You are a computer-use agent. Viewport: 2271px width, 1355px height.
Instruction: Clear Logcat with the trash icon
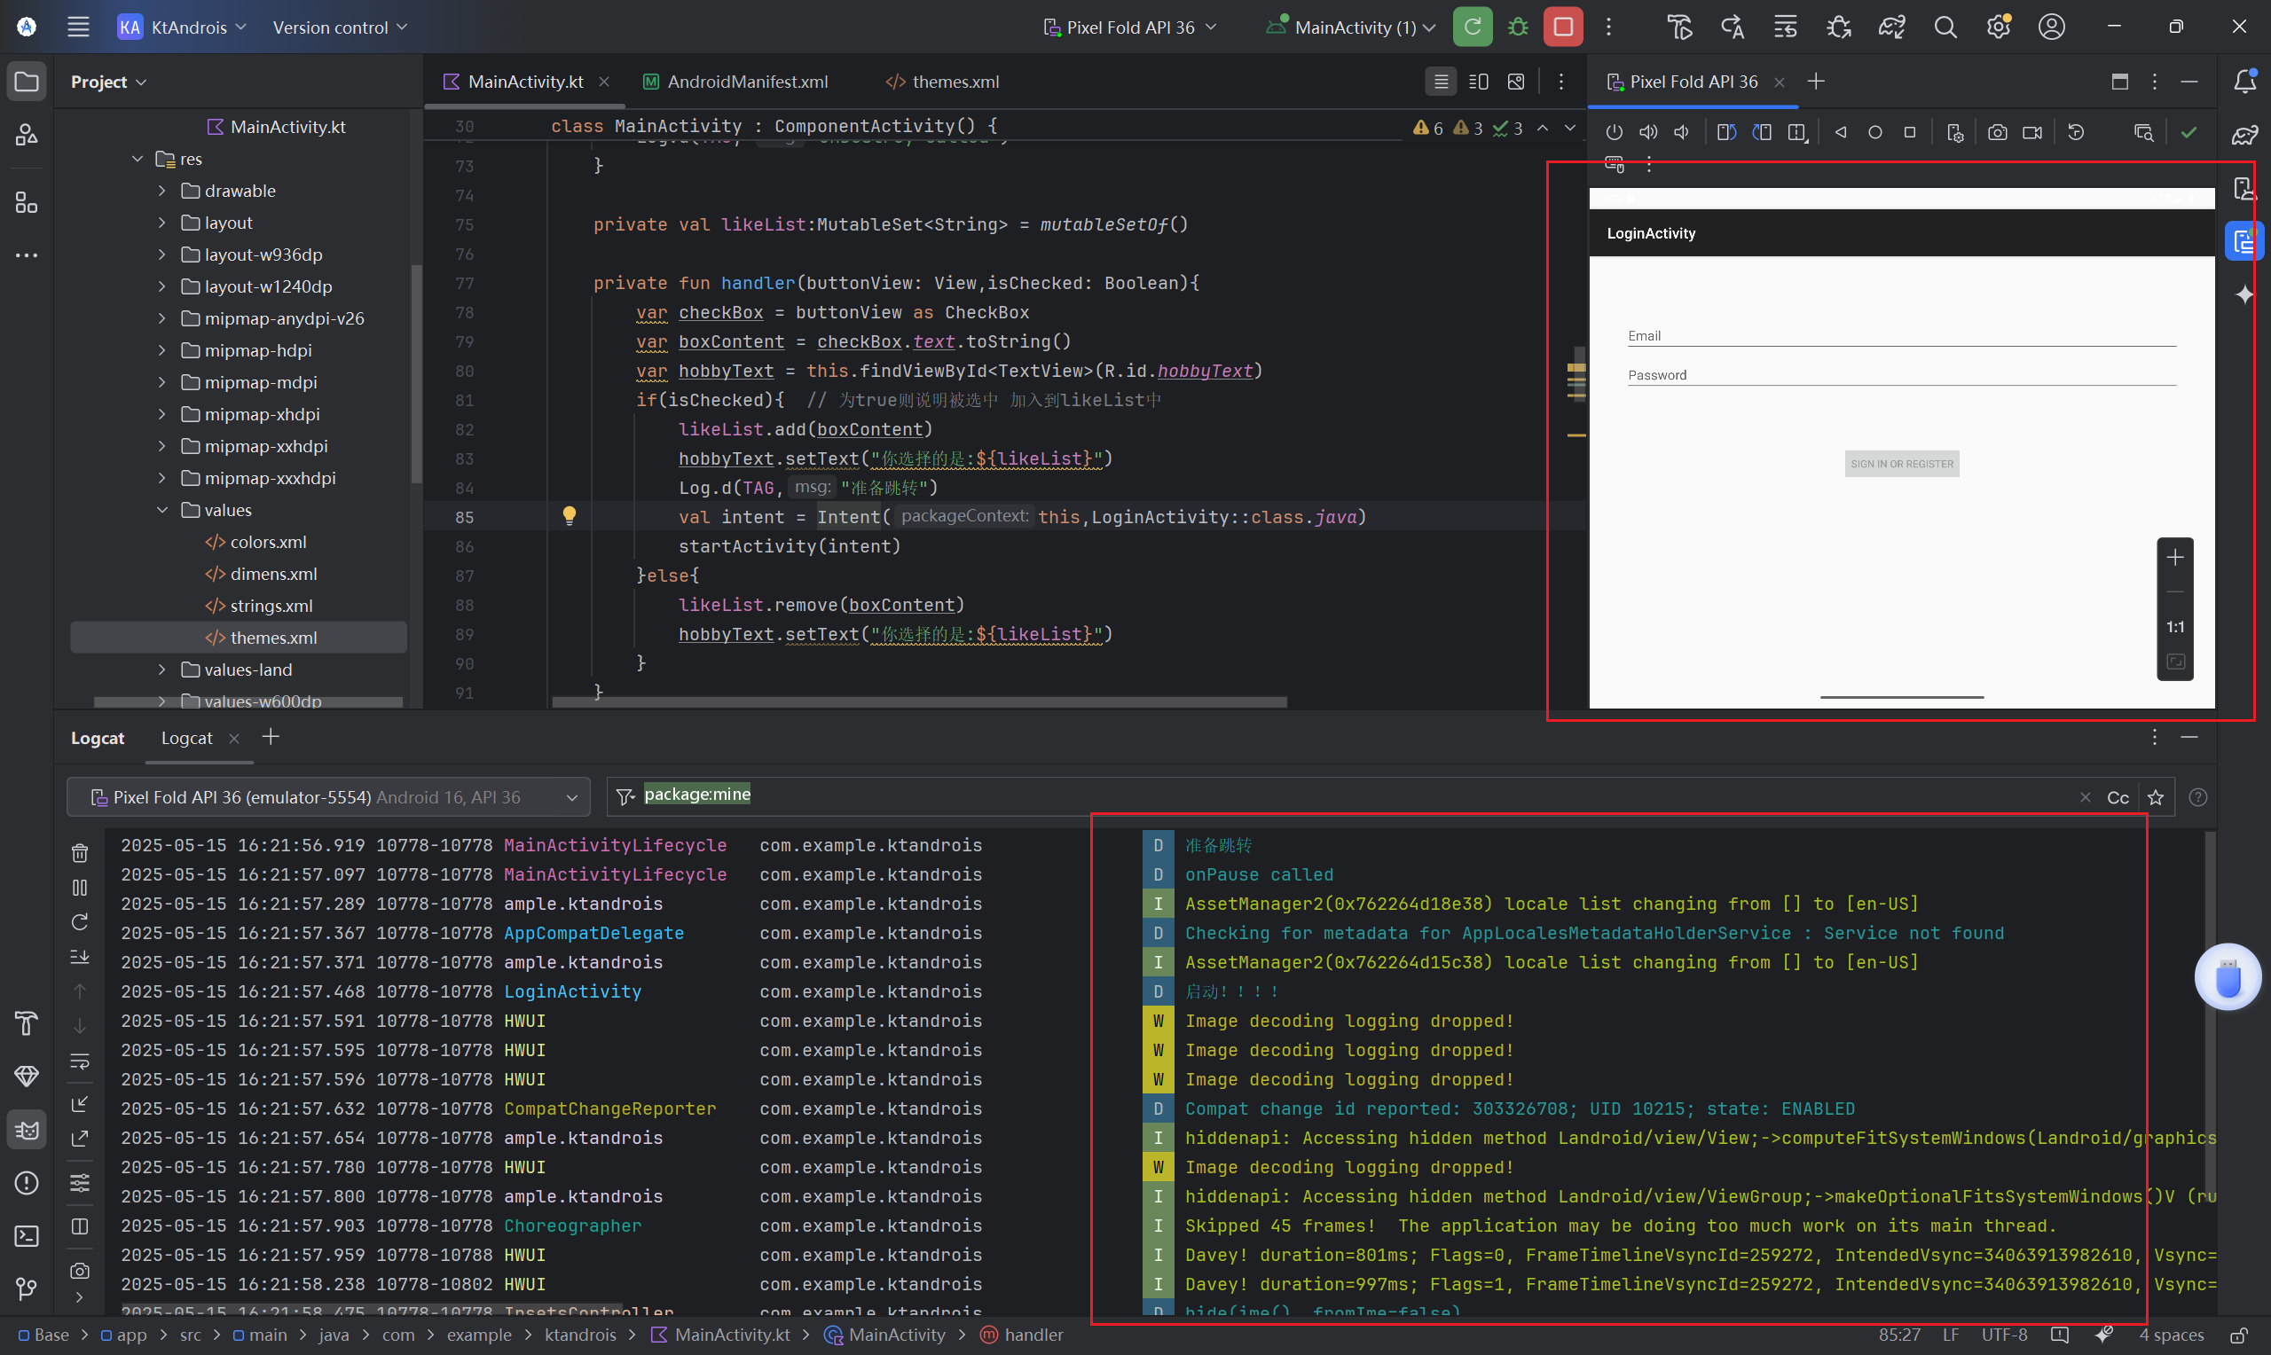[80, 853]
